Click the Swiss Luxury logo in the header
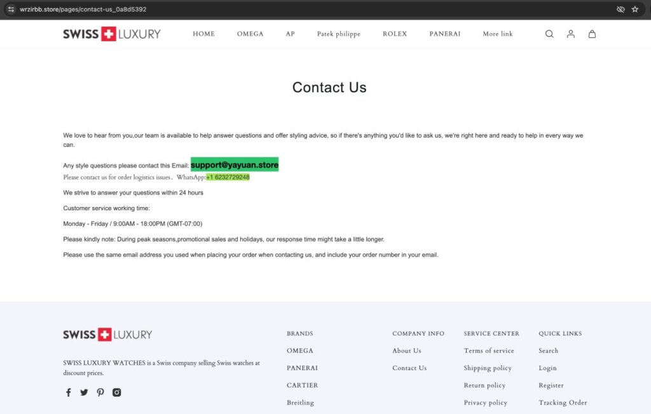 click(x=111, y=34)
